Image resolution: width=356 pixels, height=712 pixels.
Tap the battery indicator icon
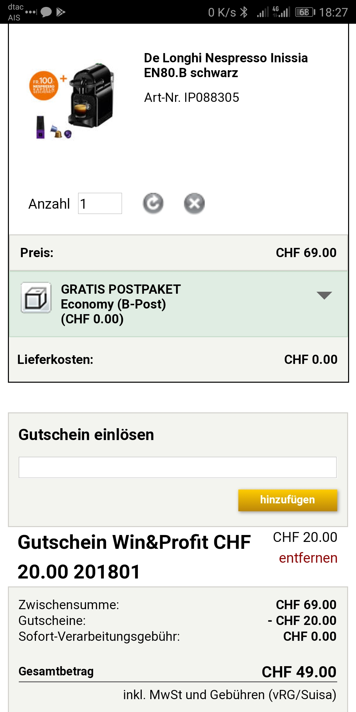click(x=305, y=12)
